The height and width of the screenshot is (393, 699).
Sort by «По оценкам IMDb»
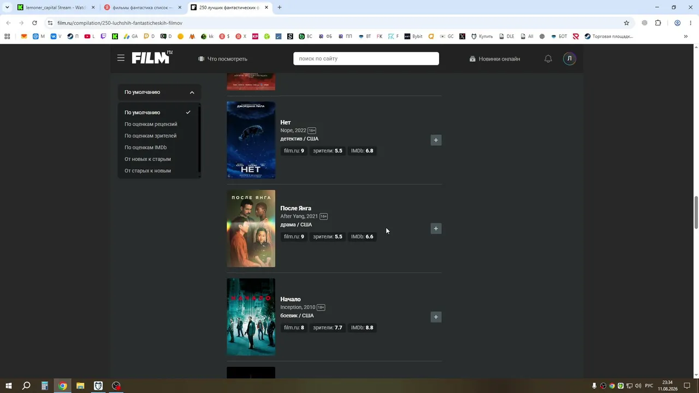[146, 147]
